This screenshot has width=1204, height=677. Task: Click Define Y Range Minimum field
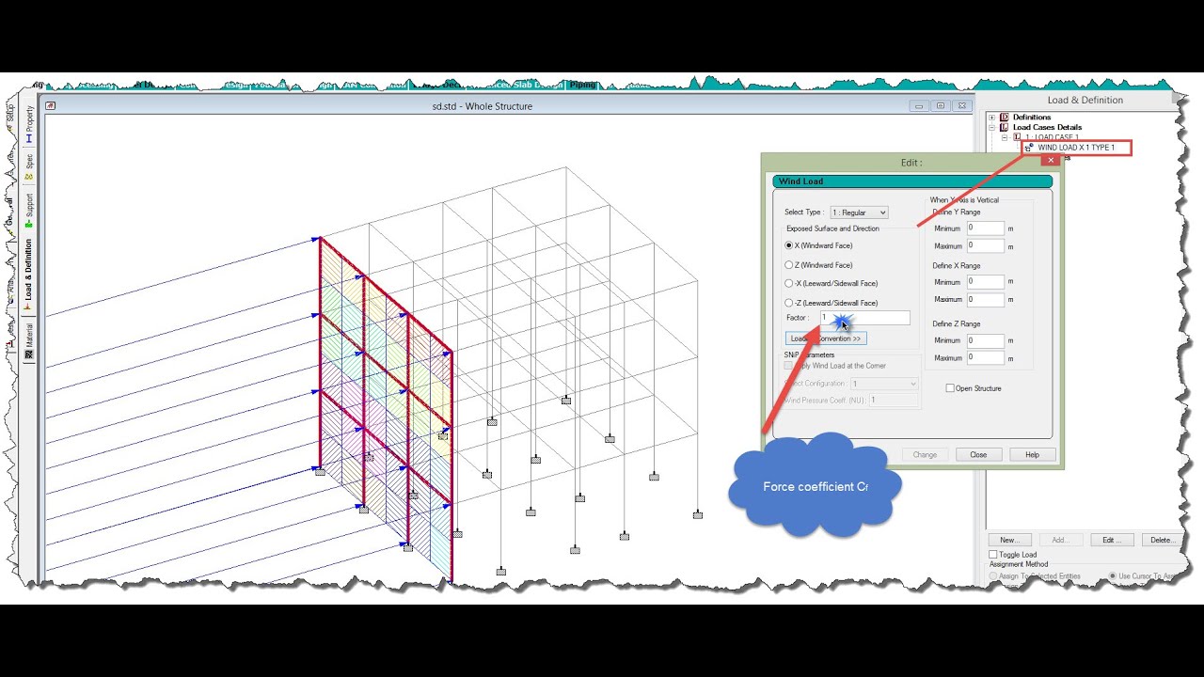(x=985, y=228)
